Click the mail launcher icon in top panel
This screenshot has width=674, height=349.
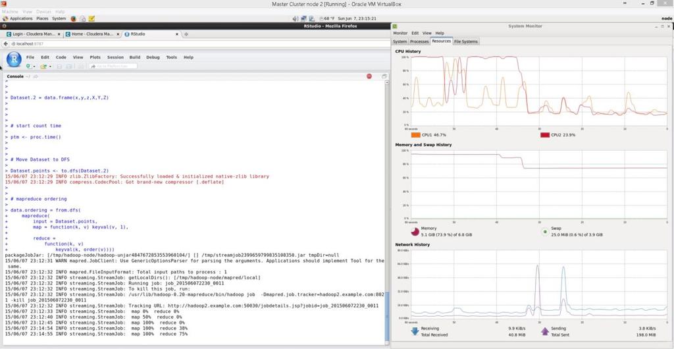(x=82, y=18)
